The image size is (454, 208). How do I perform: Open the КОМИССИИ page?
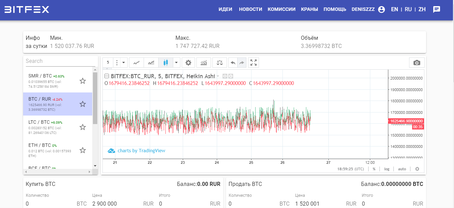[x=281, y=10]
